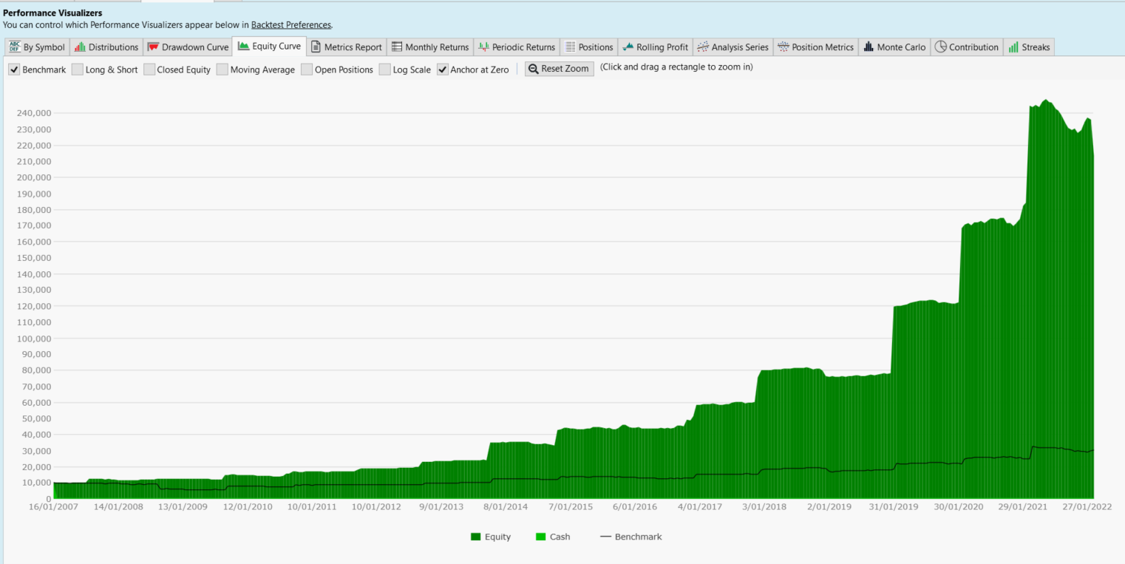Check the Closed Equity option
Screen dimensions: 1125x564
coord(149,69)
